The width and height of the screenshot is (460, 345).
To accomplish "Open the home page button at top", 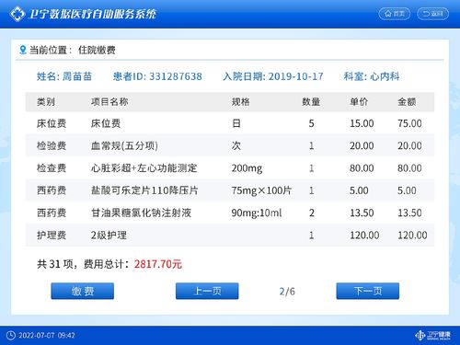I will tap(395, 14).
